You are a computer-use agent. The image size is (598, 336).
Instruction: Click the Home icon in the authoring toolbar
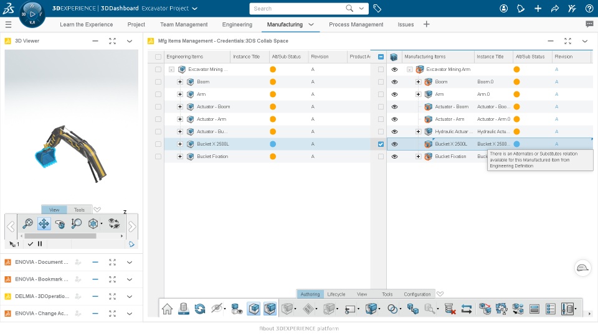coord(167,309)
